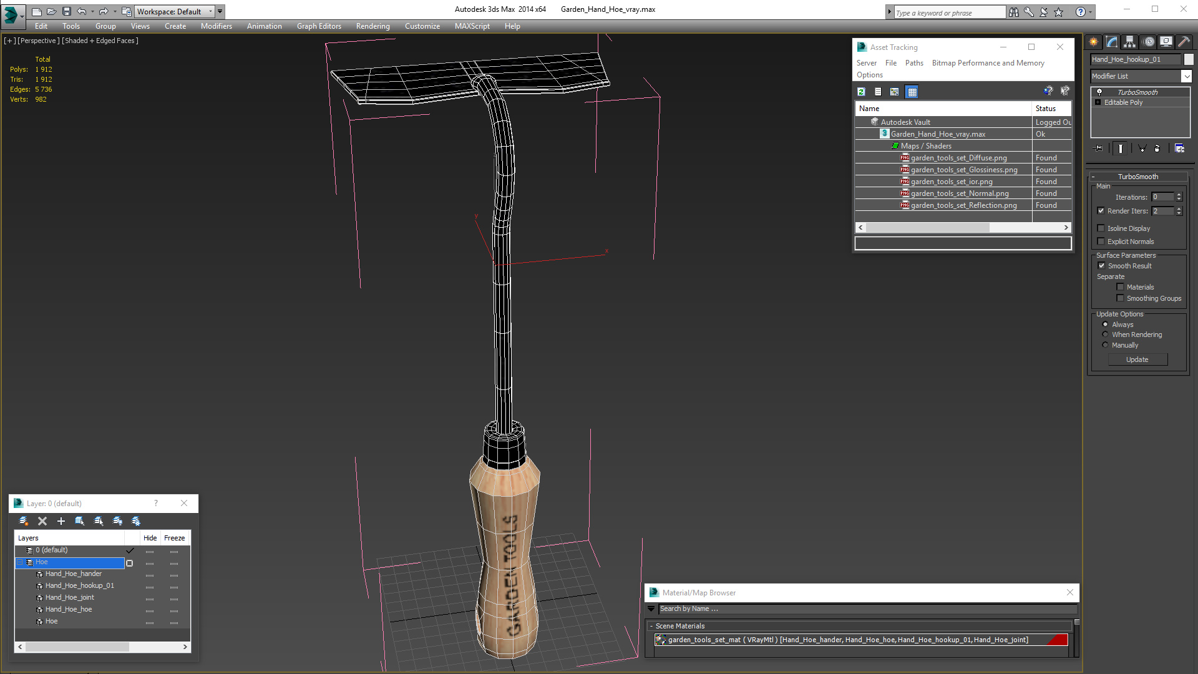Open the Modifier List dropdown
1198x674 pixels.
1186,76
